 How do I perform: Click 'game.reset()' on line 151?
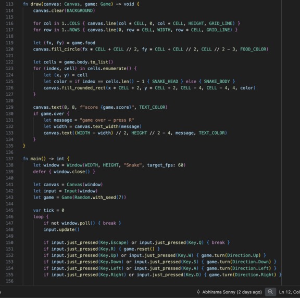[x=139, y=249]
